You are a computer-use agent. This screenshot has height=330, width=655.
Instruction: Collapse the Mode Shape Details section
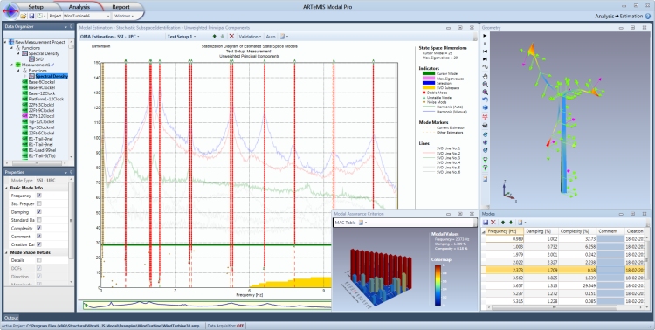pos(7,252)
